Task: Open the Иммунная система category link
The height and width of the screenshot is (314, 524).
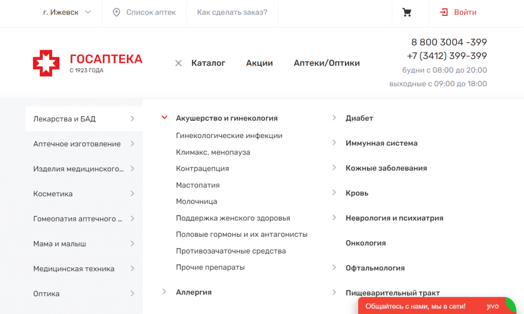Action: pyautogui.click(x=381, y=143)
